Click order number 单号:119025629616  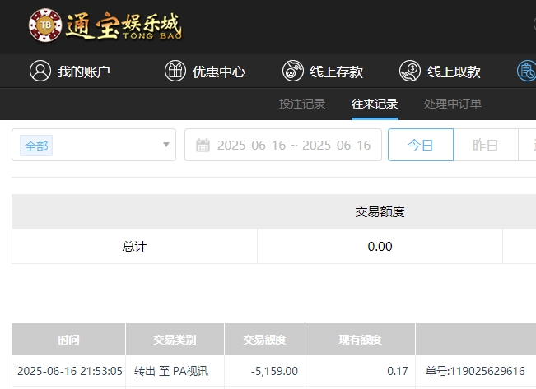point(475,371)
